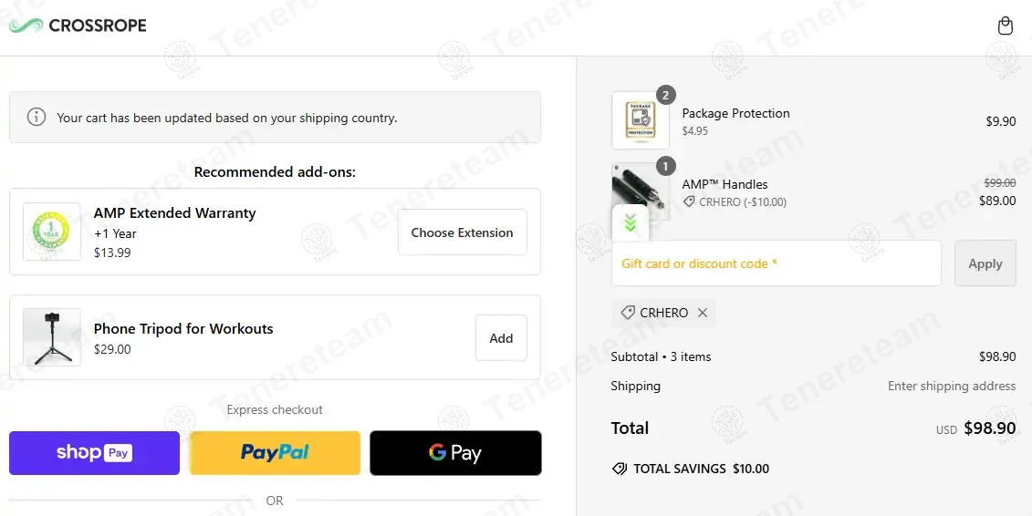Click the AMP Extended Warranty badge image
1032x516 pixels.
coord(52,232)
